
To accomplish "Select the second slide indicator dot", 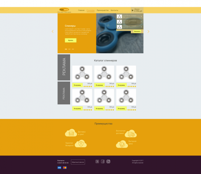I will [69, 49].
